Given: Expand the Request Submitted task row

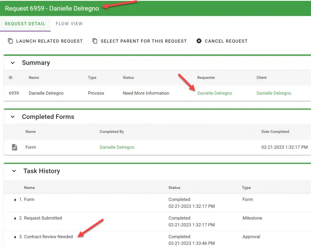Looking at the screenshot, I should click(x=16, y=219).
